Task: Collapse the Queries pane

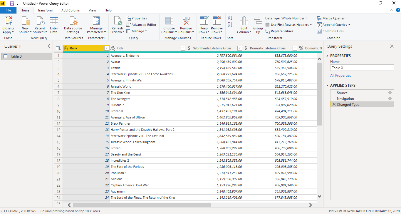Action: (x=49, y=46)
